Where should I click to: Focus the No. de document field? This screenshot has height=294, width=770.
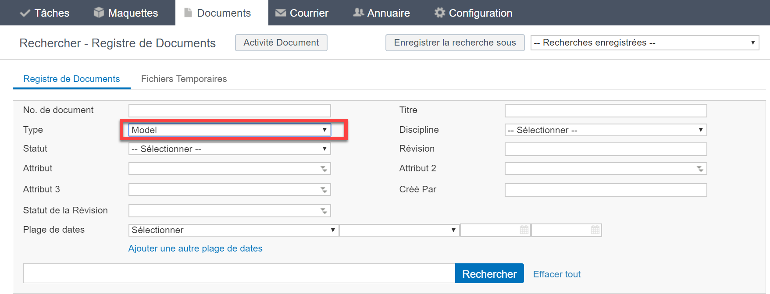229,110
